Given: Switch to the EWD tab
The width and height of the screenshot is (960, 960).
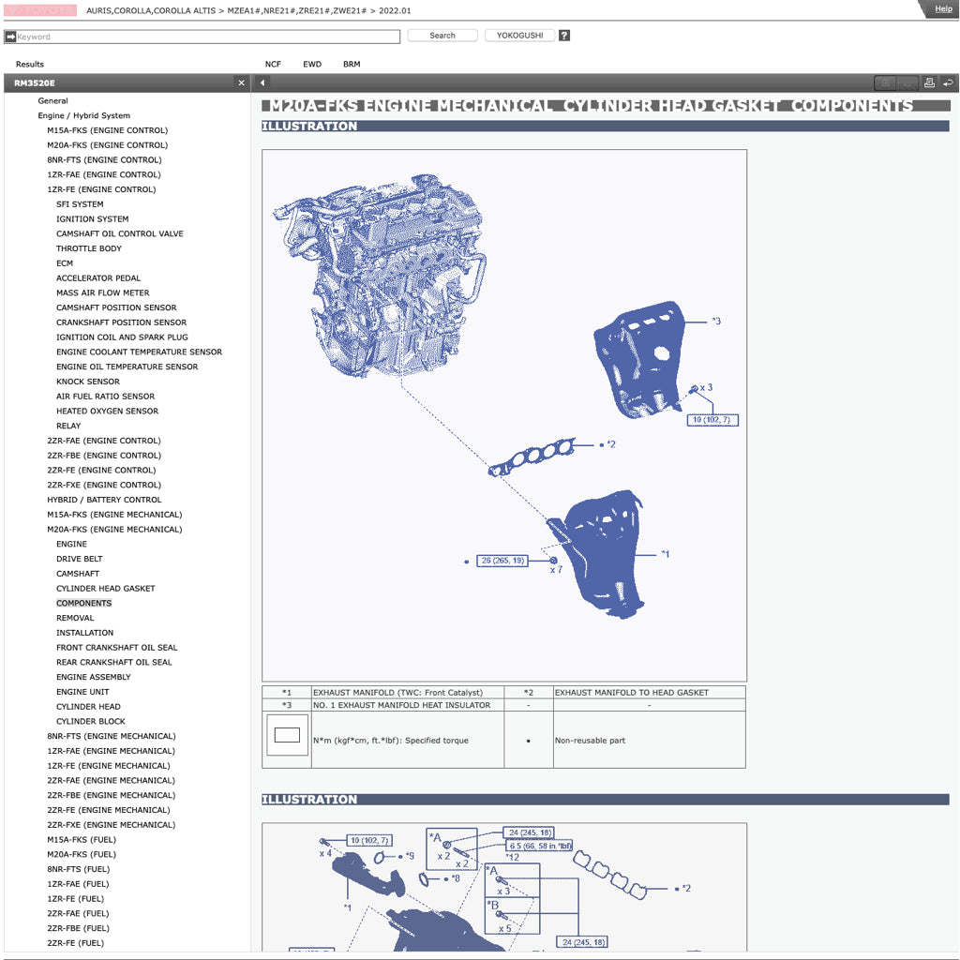Looking at the screenshot, I should tap(312, 65).
